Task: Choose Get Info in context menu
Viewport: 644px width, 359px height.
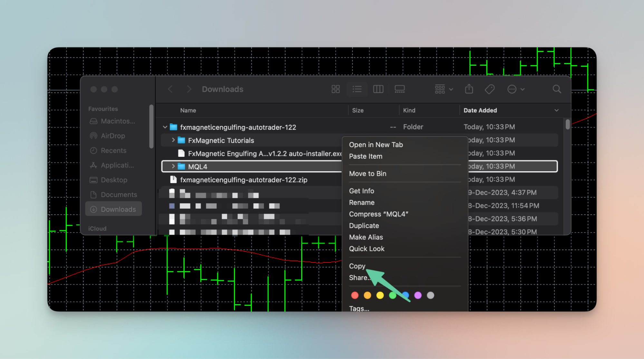Action: pyautogui.click(x=361, y=191)
